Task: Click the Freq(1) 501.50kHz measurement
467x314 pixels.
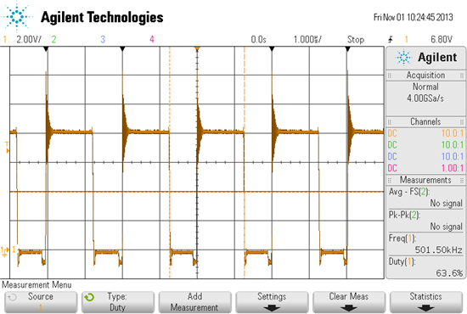Action: pos(426,244)
